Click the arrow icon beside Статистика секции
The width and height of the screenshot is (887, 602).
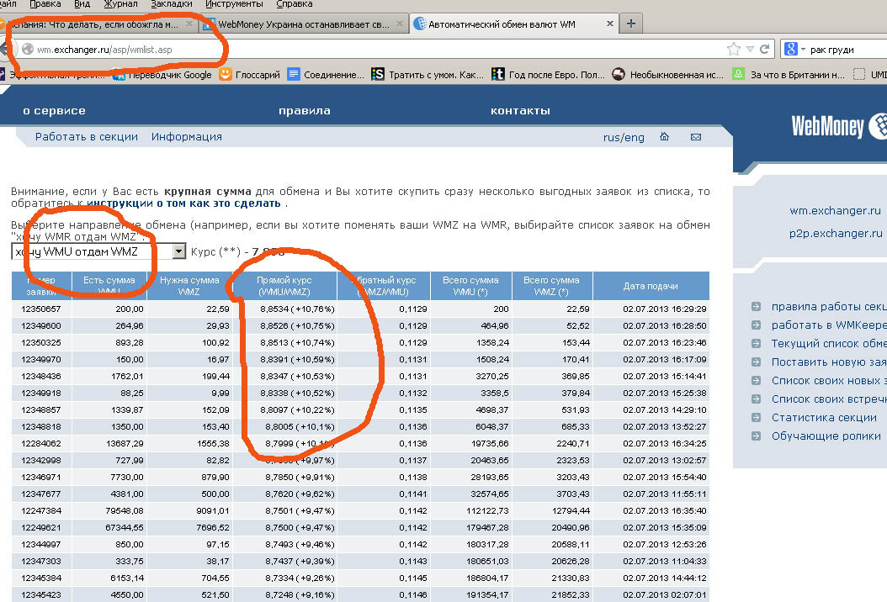tap(756, 418)
